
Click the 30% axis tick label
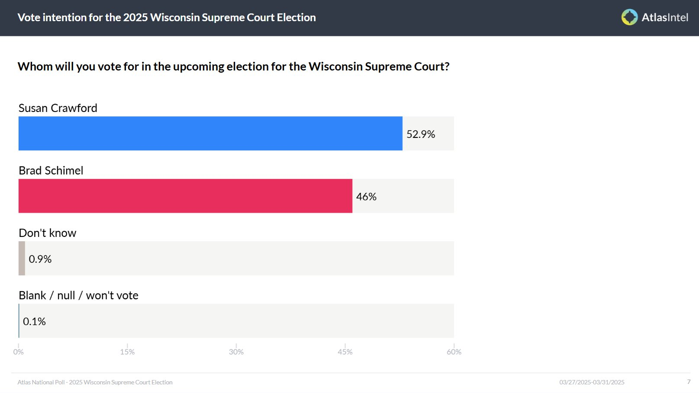[x=236, y=352]
